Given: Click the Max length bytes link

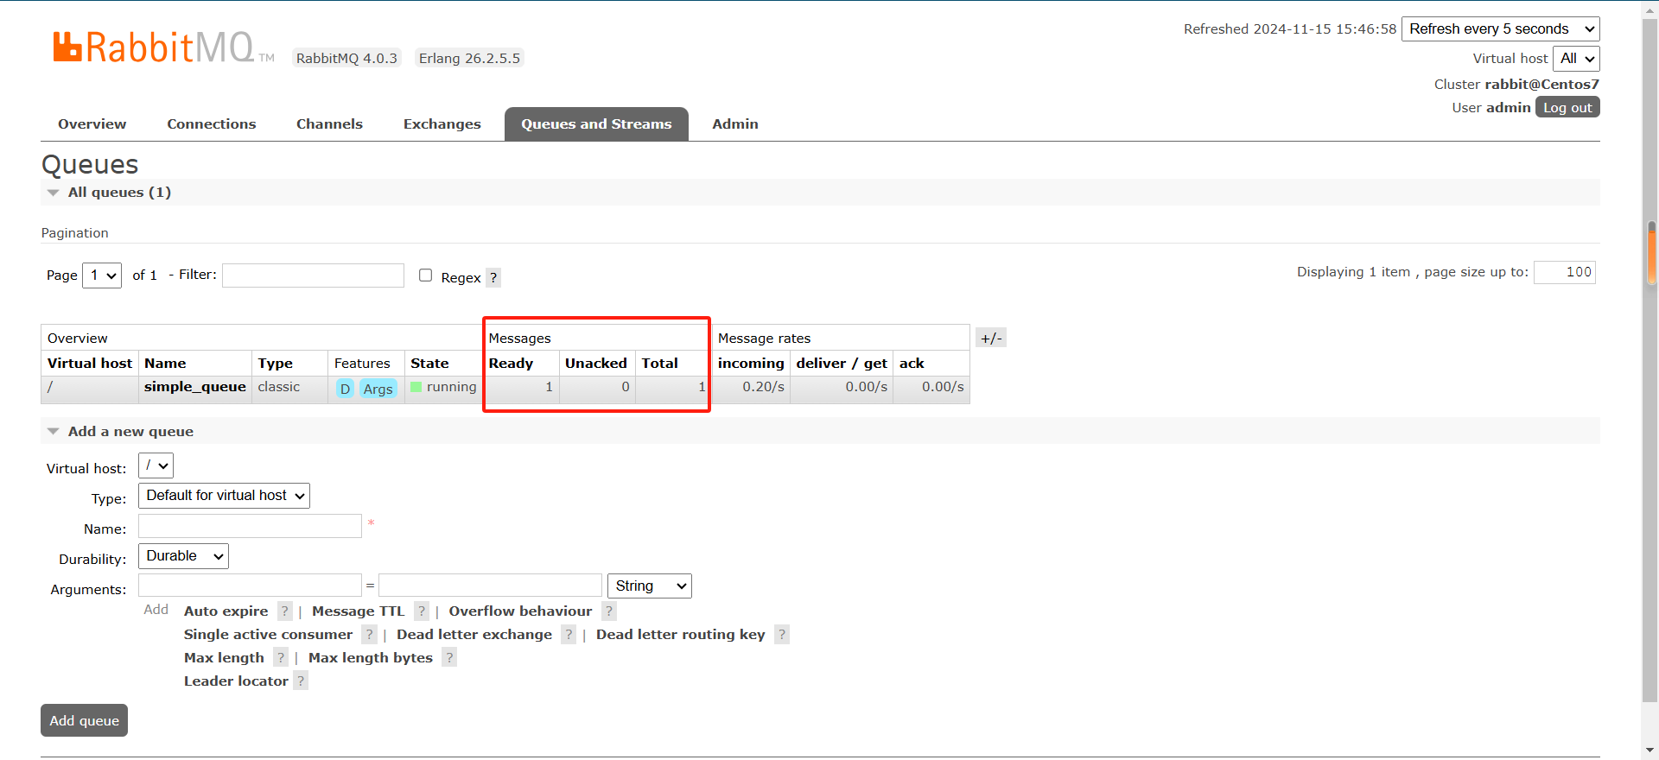Looking at the screenshot, I should point(371,658).
